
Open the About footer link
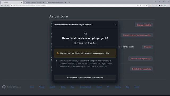[137, 87]
